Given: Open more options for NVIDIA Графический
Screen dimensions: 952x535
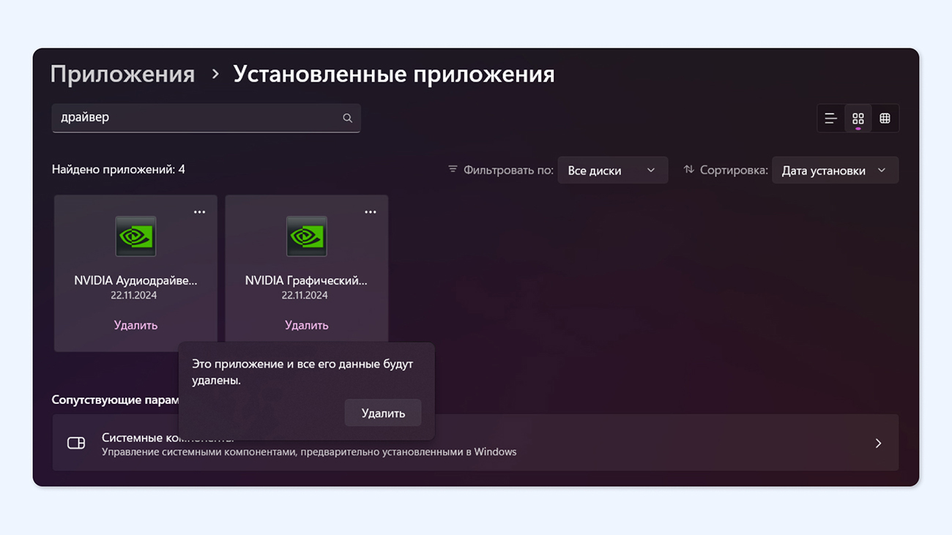Looking at the screenshot, I should tap(371, 212).
